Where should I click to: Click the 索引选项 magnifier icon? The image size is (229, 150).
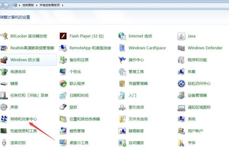(122, 107)
